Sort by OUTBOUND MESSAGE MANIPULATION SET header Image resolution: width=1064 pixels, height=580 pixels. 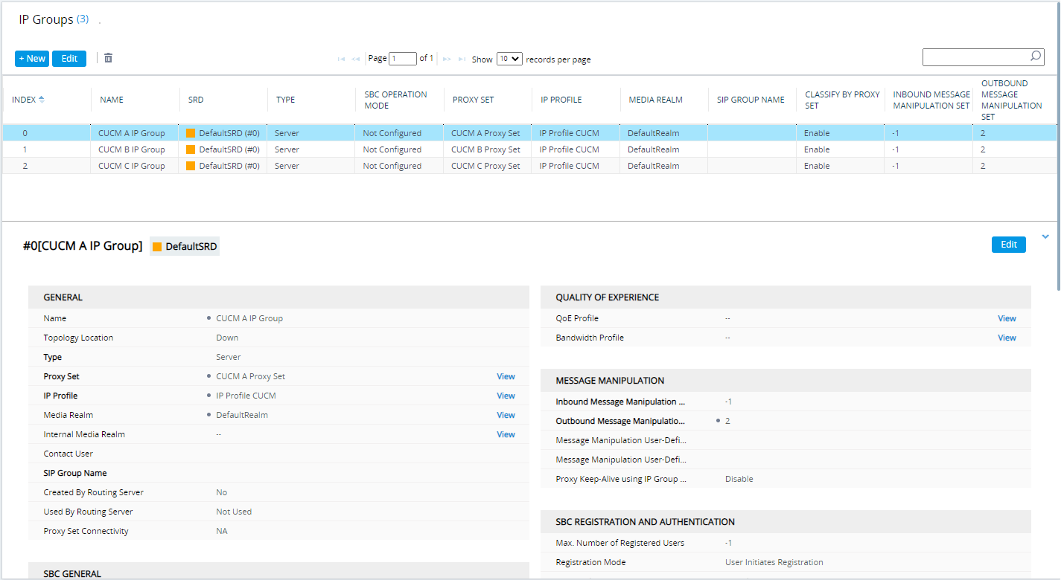point(1012,100)
